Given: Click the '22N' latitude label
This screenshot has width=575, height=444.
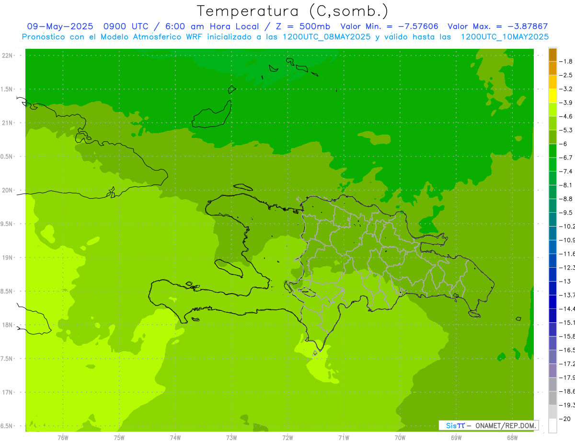Looking at the screenshot, I should click(7, 56).
